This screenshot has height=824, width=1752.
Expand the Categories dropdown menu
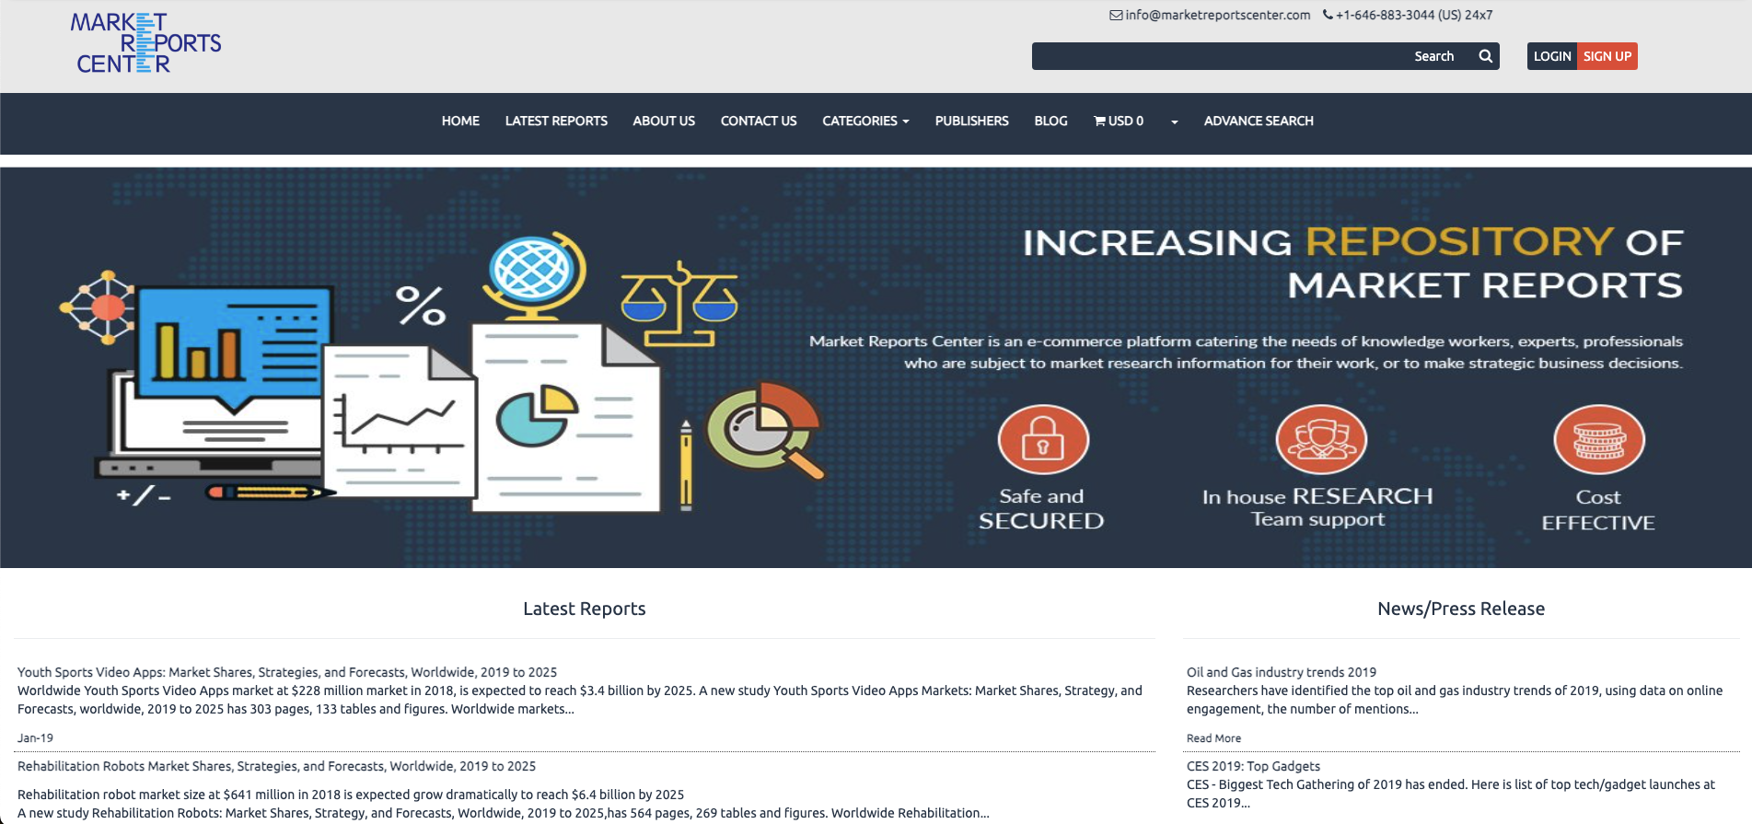coord(865,121)
